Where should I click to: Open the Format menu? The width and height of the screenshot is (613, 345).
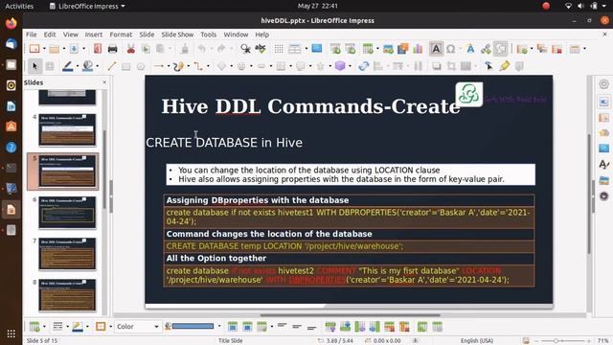121,34
